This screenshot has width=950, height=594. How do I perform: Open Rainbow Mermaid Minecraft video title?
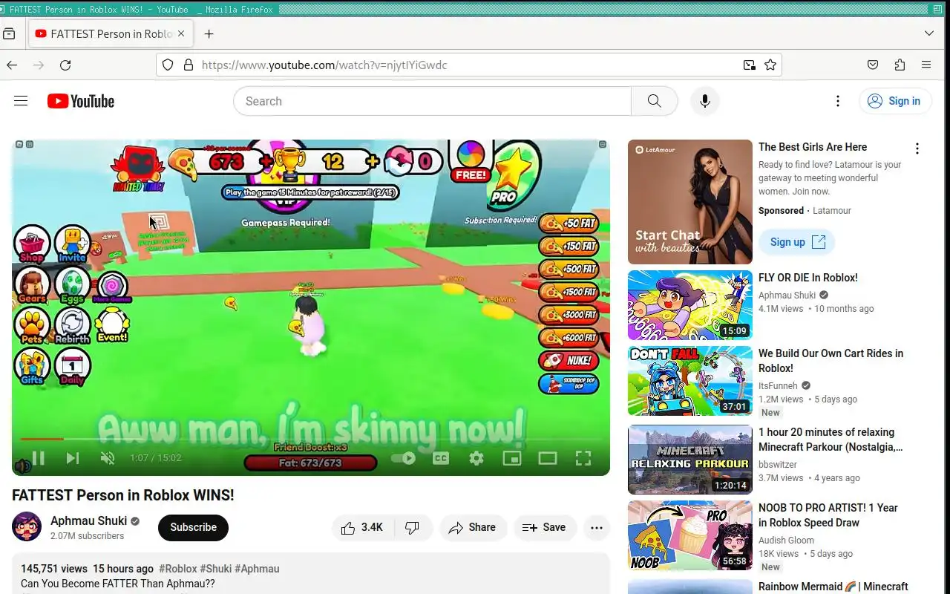(833, 587)
